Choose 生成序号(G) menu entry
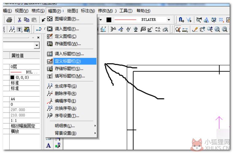Image resolution: width=233 pixels, height=153 pixels. point(72,86)
